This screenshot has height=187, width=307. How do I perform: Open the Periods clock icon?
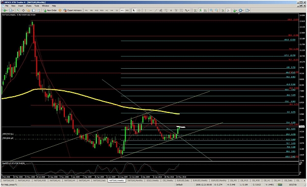(240, 10)
